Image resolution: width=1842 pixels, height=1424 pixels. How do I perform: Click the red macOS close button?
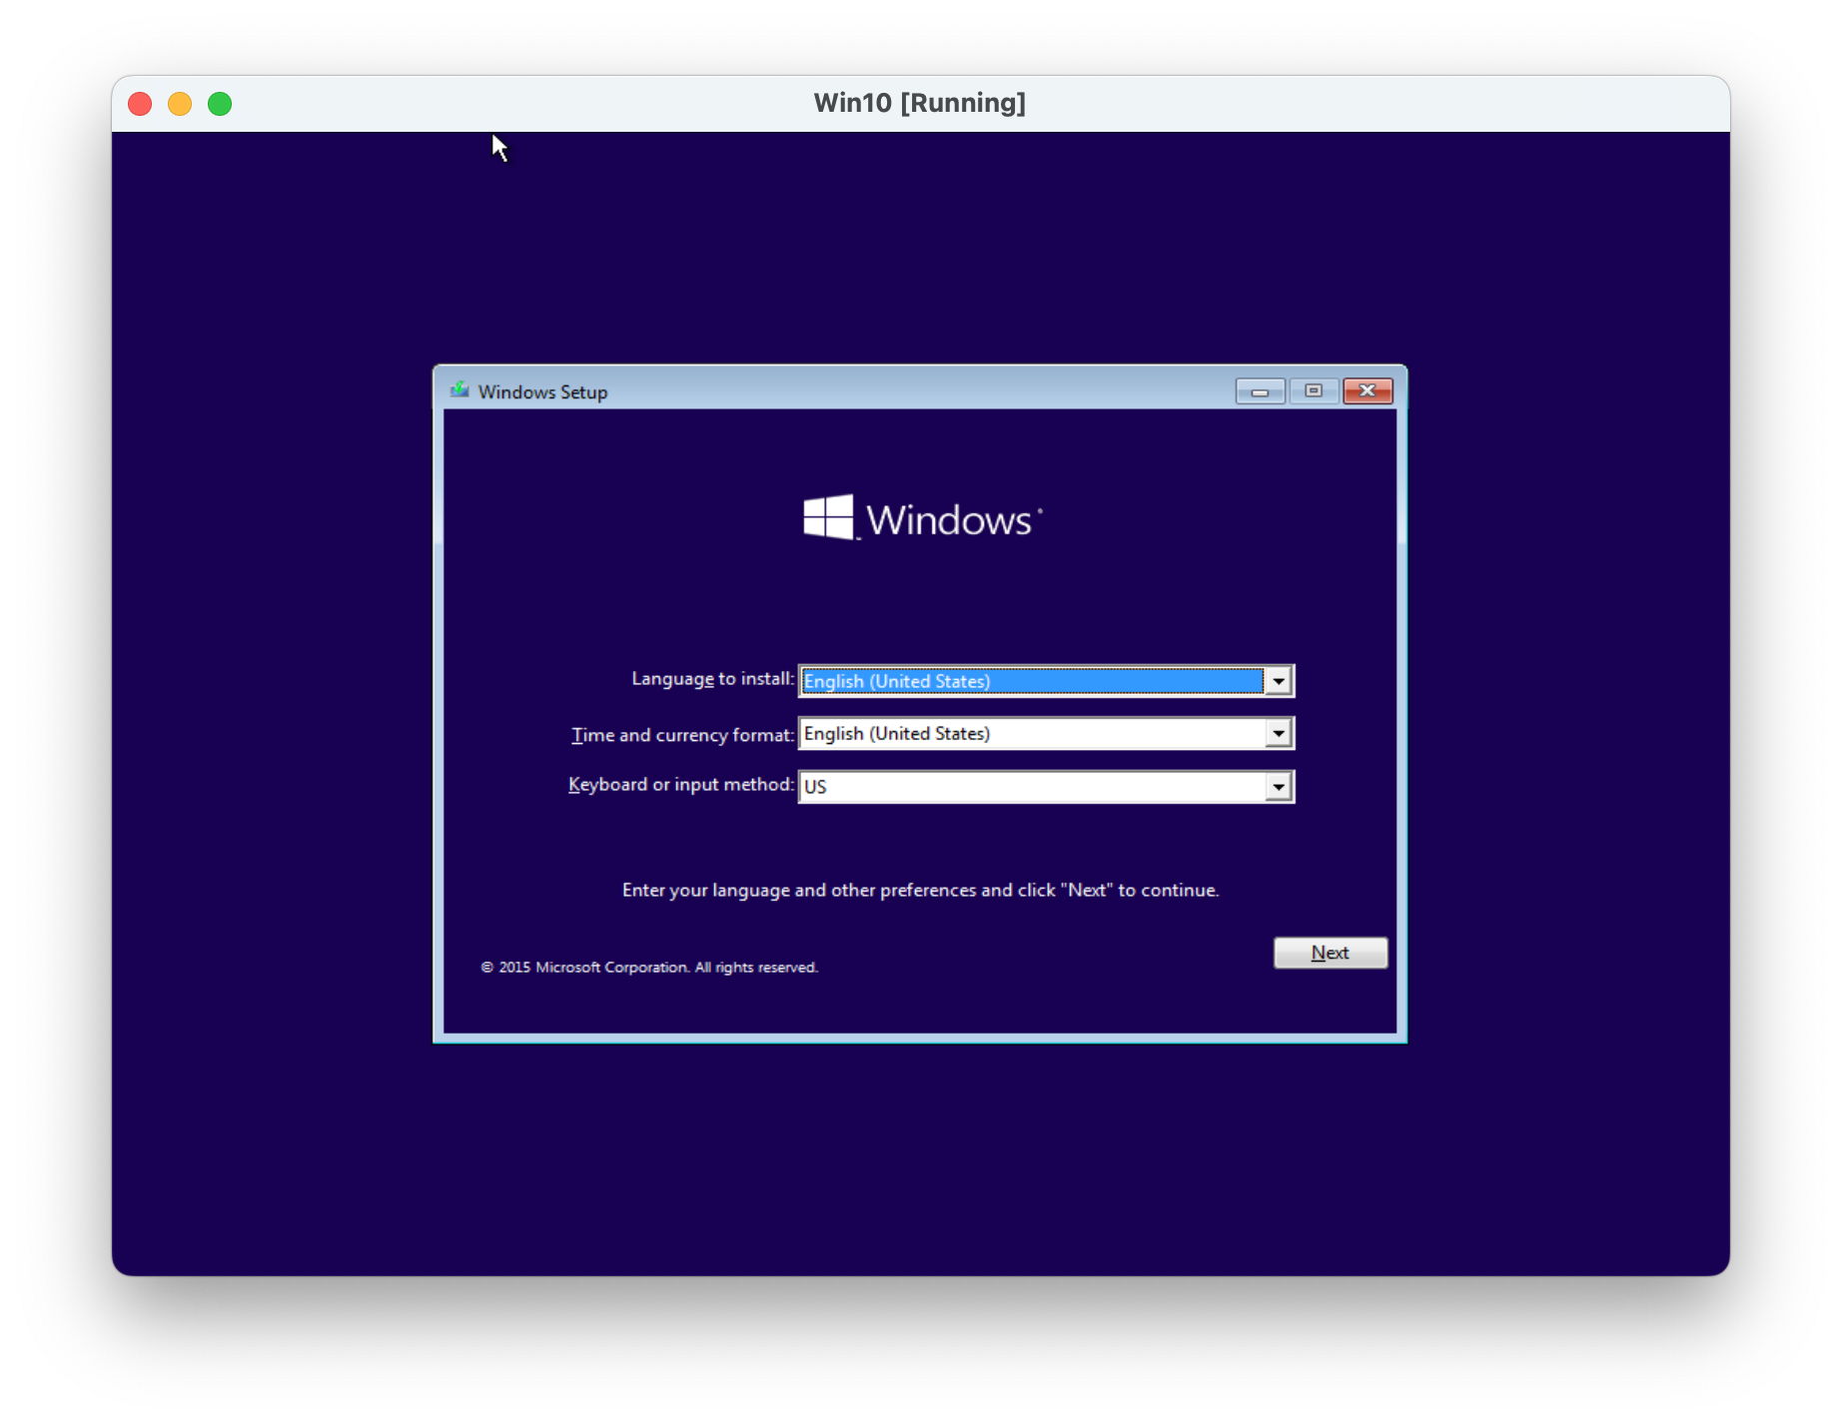pyautogui.click(x=140, y=104)
